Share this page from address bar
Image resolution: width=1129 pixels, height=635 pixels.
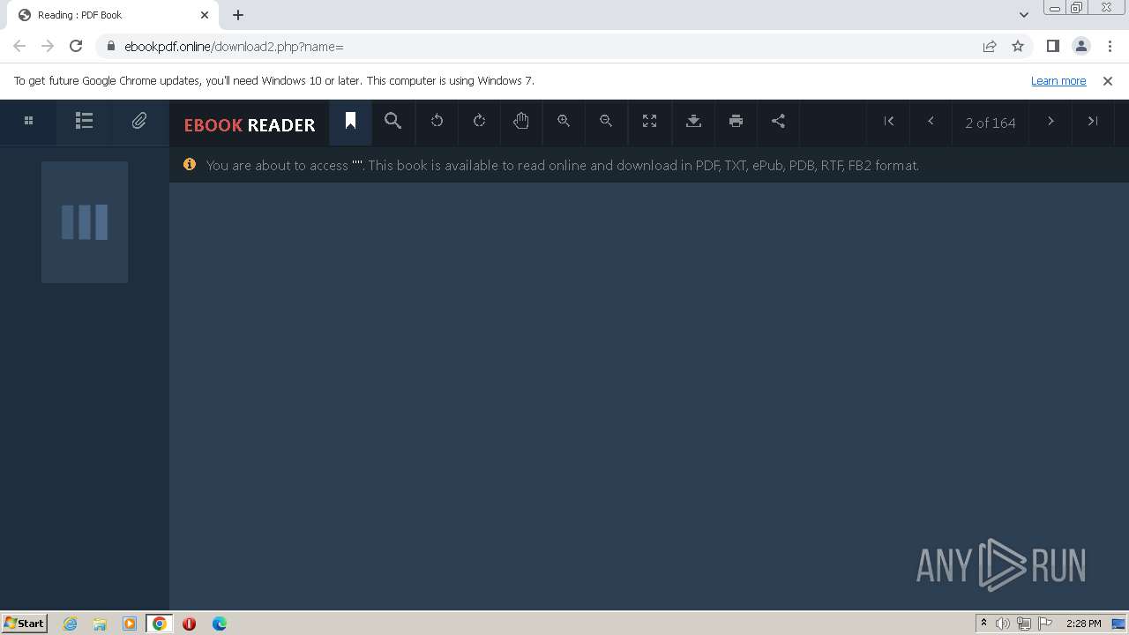coord(990,46)
